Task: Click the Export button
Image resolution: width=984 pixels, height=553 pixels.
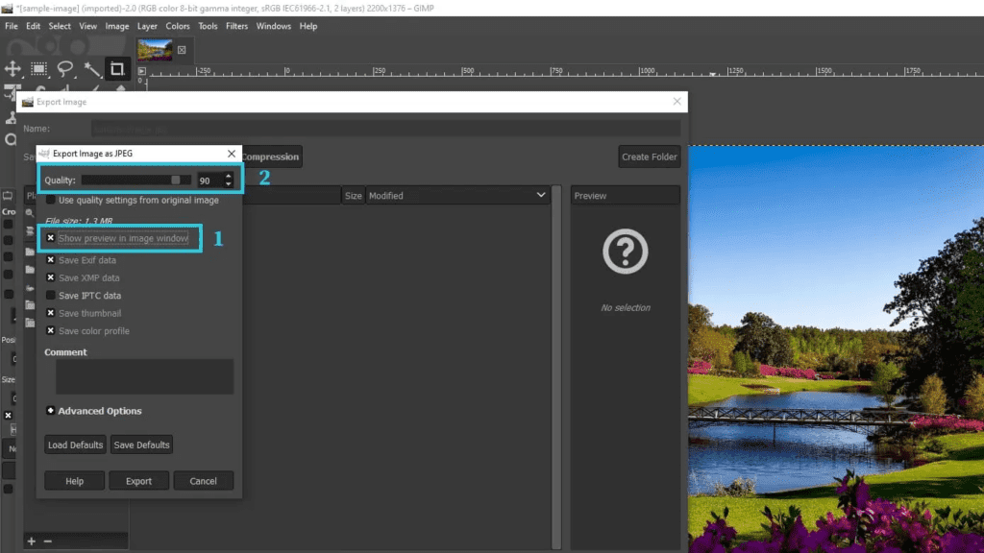Action: point(138,481)
